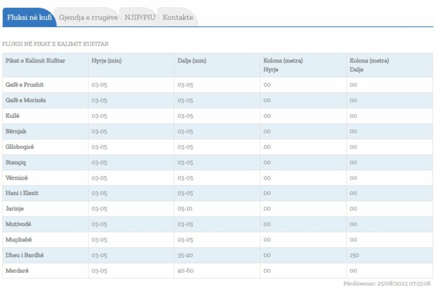Image resolution: width=436 pixels, height=292 pixels.
Task: Switch to the Gjendja e rrugëve tab
Action: pyautogui.click(x=88, y=18)
